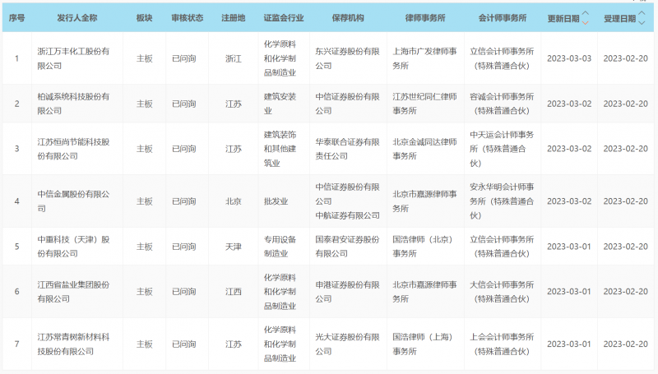This screenshot has height=374, width=658.
Task: Sort descending by 受理日期 down arrow
Action: point(642,23)
